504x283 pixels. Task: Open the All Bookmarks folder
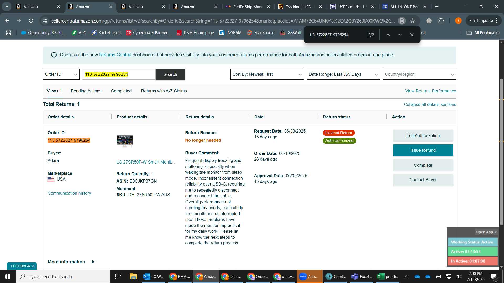tap(483, 33)
